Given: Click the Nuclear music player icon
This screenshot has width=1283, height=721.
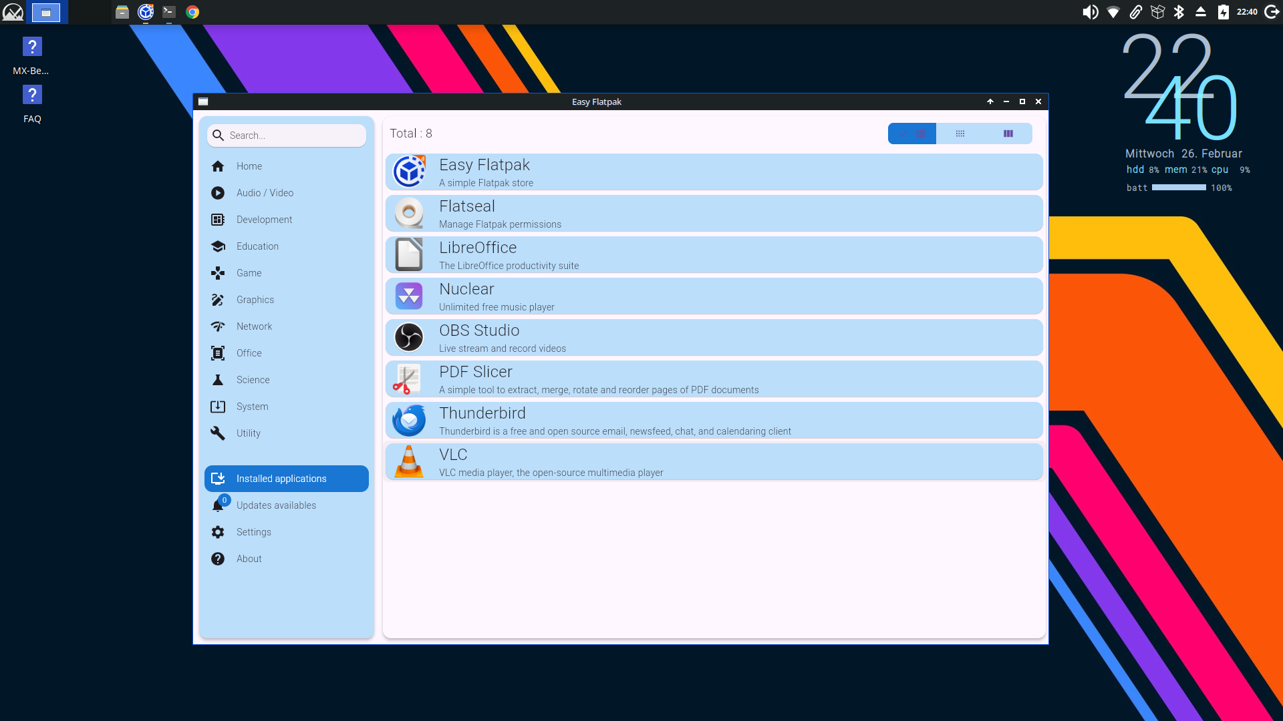Looking at the screenshot, I should click(x=409, y=296).
